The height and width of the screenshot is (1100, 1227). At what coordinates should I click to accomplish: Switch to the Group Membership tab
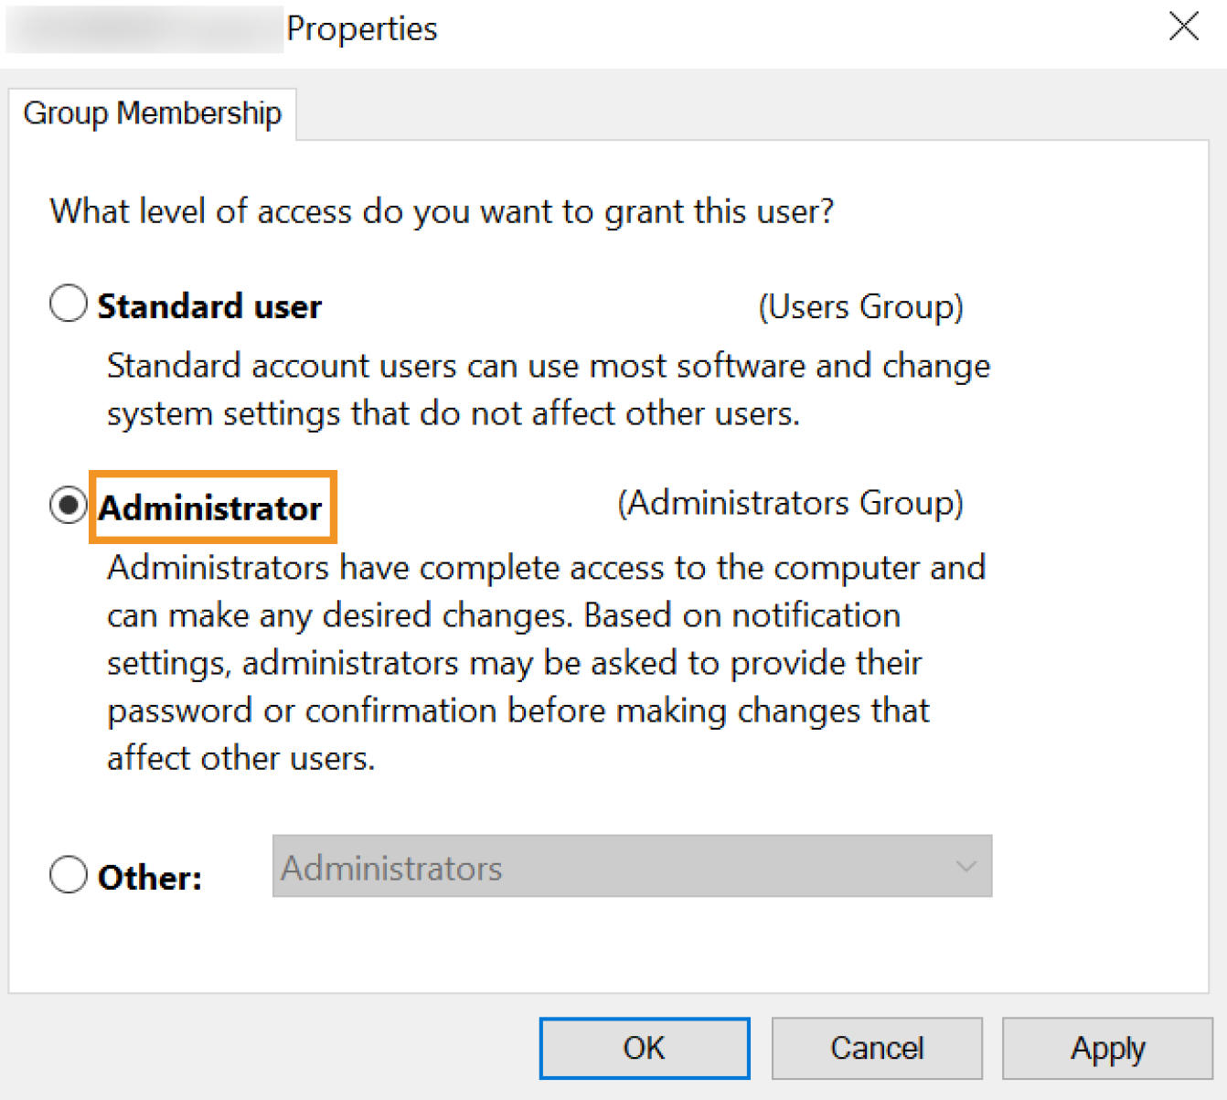(152, 113)
